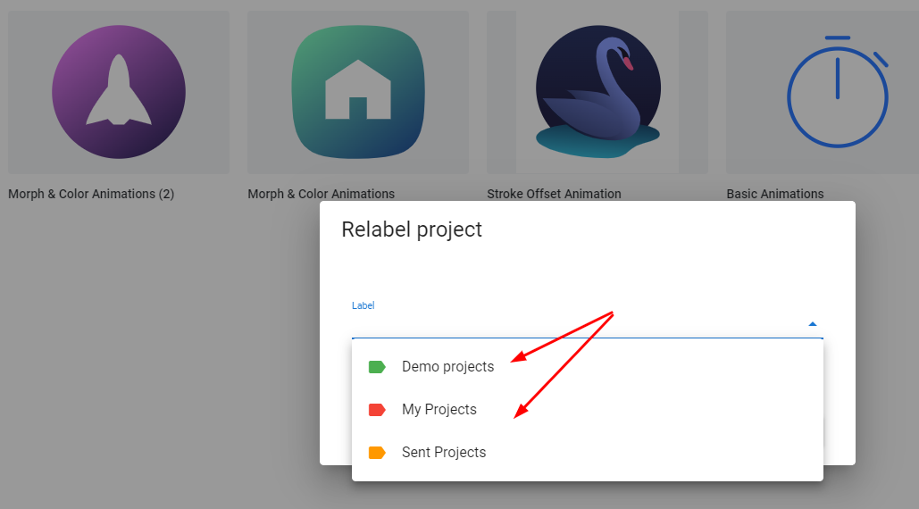This screenshot has height=509, width=919.
Task: Choose Demo projects from the label list
Action: (x=588, y=367)
